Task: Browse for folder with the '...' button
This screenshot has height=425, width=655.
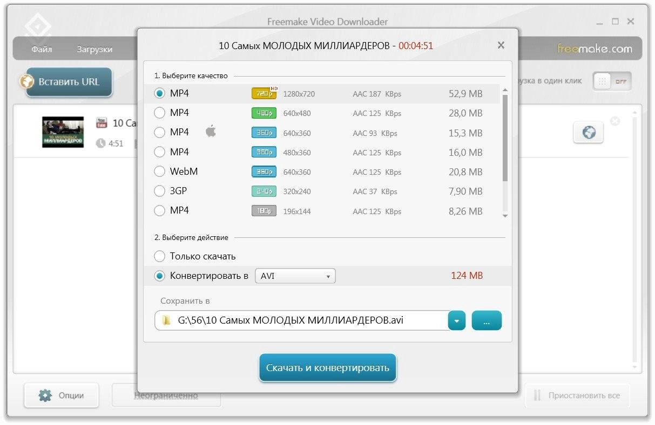Action: click(487, 320)
